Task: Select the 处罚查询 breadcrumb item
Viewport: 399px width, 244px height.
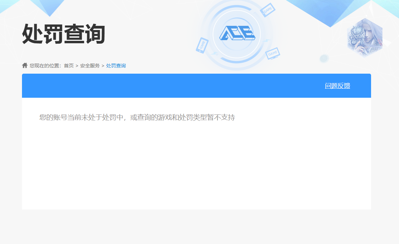Action: (116, 66)
